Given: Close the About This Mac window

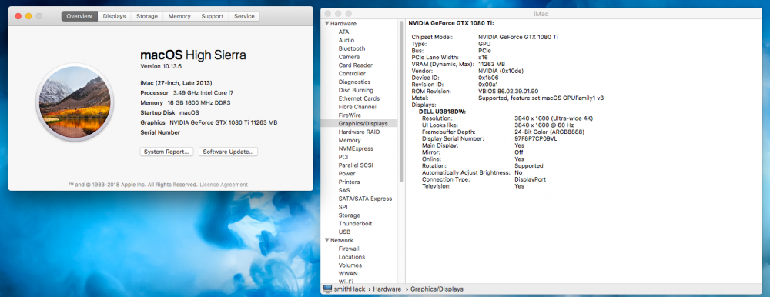Looking at the screenshot, I should click(x=18, y=16).
